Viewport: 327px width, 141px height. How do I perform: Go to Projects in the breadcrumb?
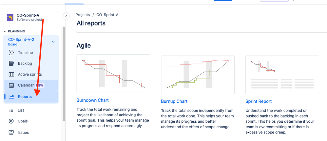pyautogui.click(x=83, y=15)
